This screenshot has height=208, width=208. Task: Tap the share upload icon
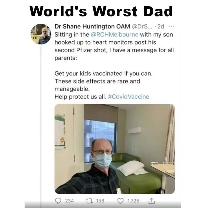152,201
